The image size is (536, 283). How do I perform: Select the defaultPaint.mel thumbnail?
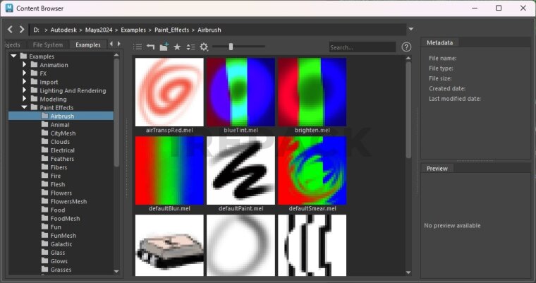240,170
